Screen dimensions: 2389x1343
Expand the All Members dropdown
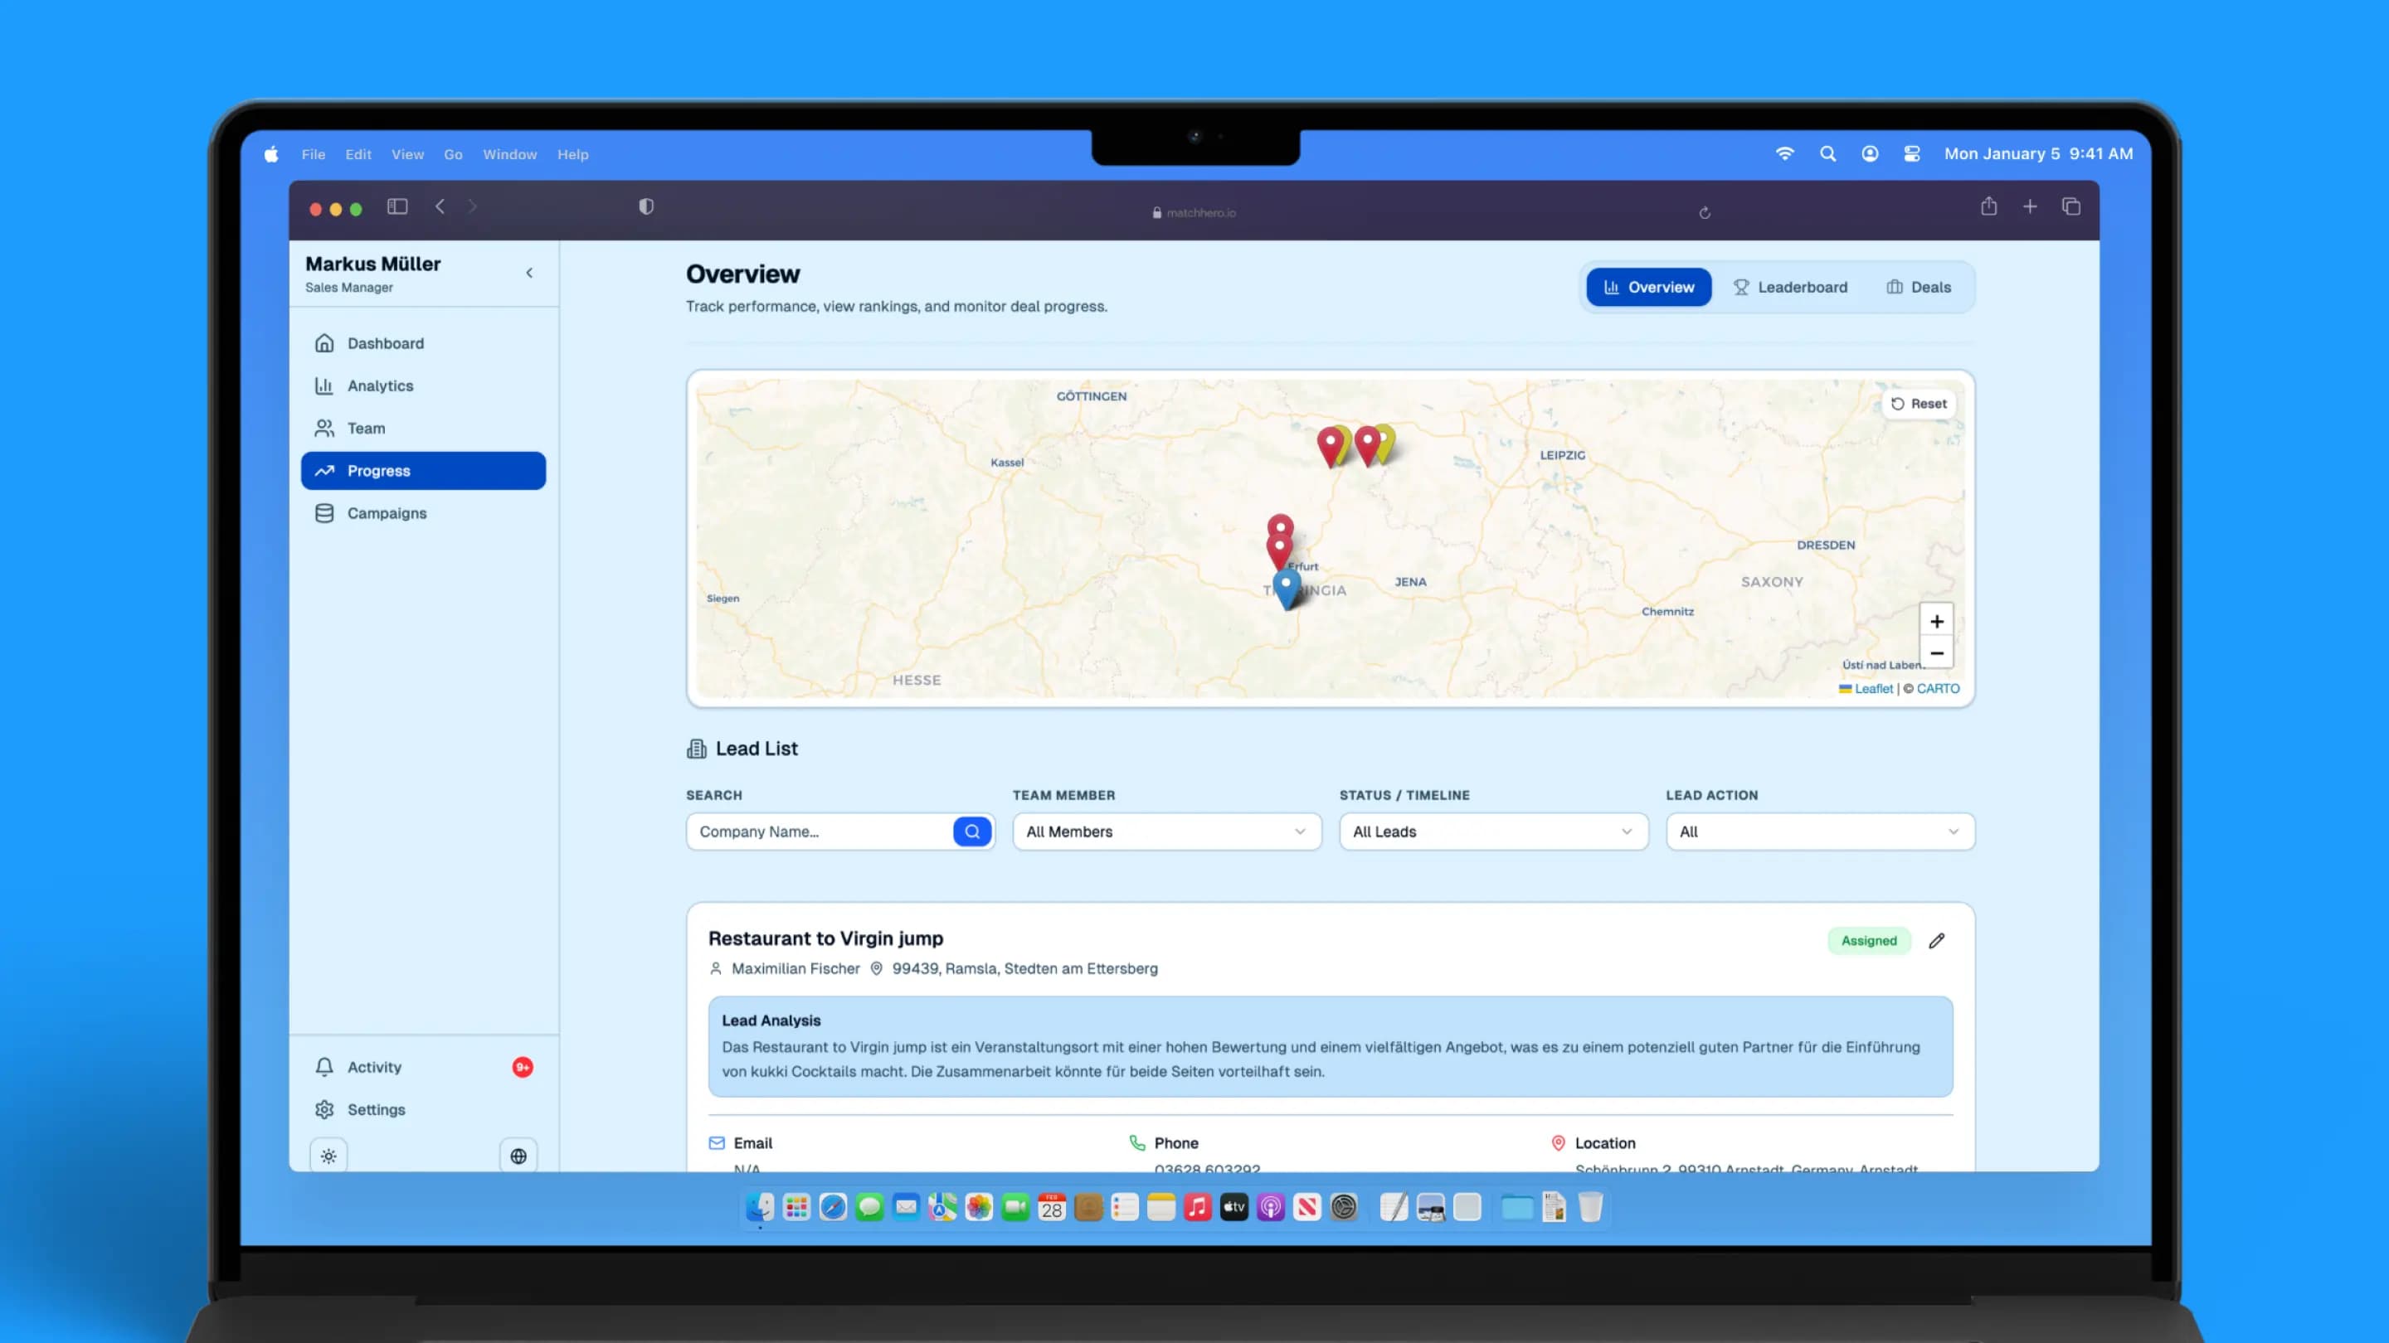[1165, 831]
